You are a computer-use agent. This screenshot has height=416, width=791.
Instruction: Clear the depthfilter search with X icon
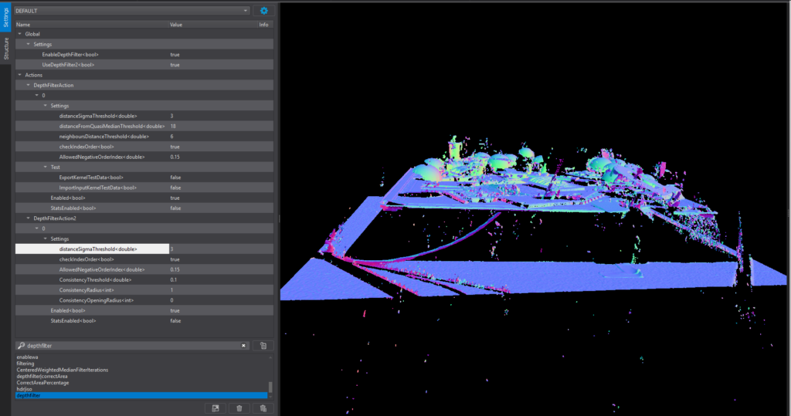[243, 346]
